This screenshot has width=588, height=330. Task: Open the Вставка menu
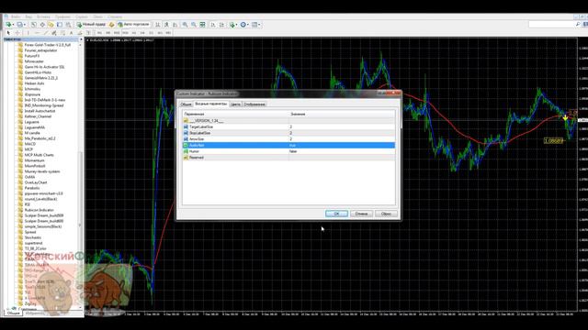pyautogui.click(x=43, y=16)
